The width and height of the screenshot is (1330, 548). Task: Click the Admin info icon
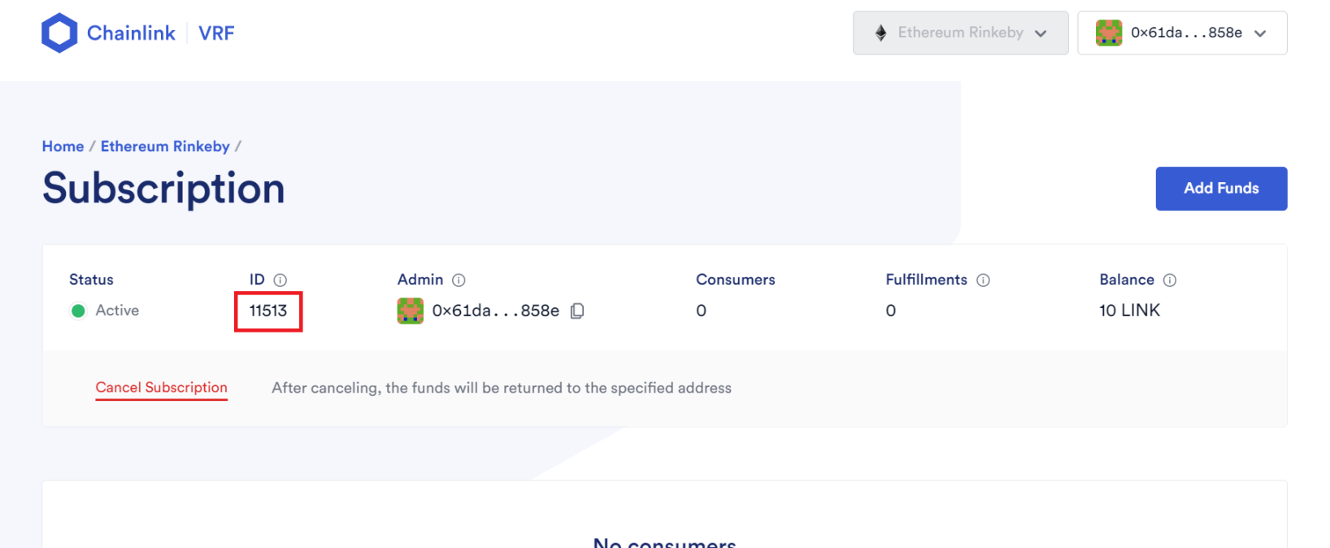459,281
